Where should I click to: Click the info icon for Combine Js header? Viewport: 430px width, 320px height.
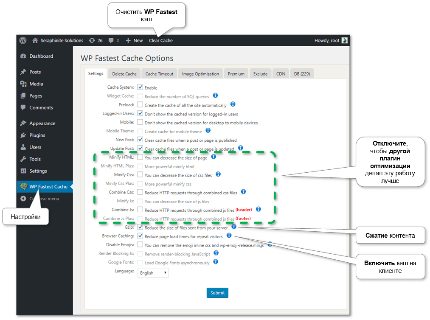(x=259, y=210)
